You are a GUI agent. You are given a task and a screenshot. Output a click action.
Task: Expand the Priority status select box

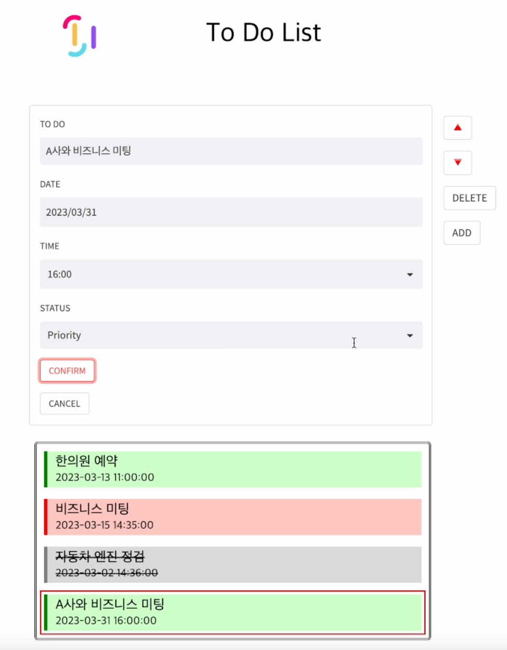tap(231, 335)
